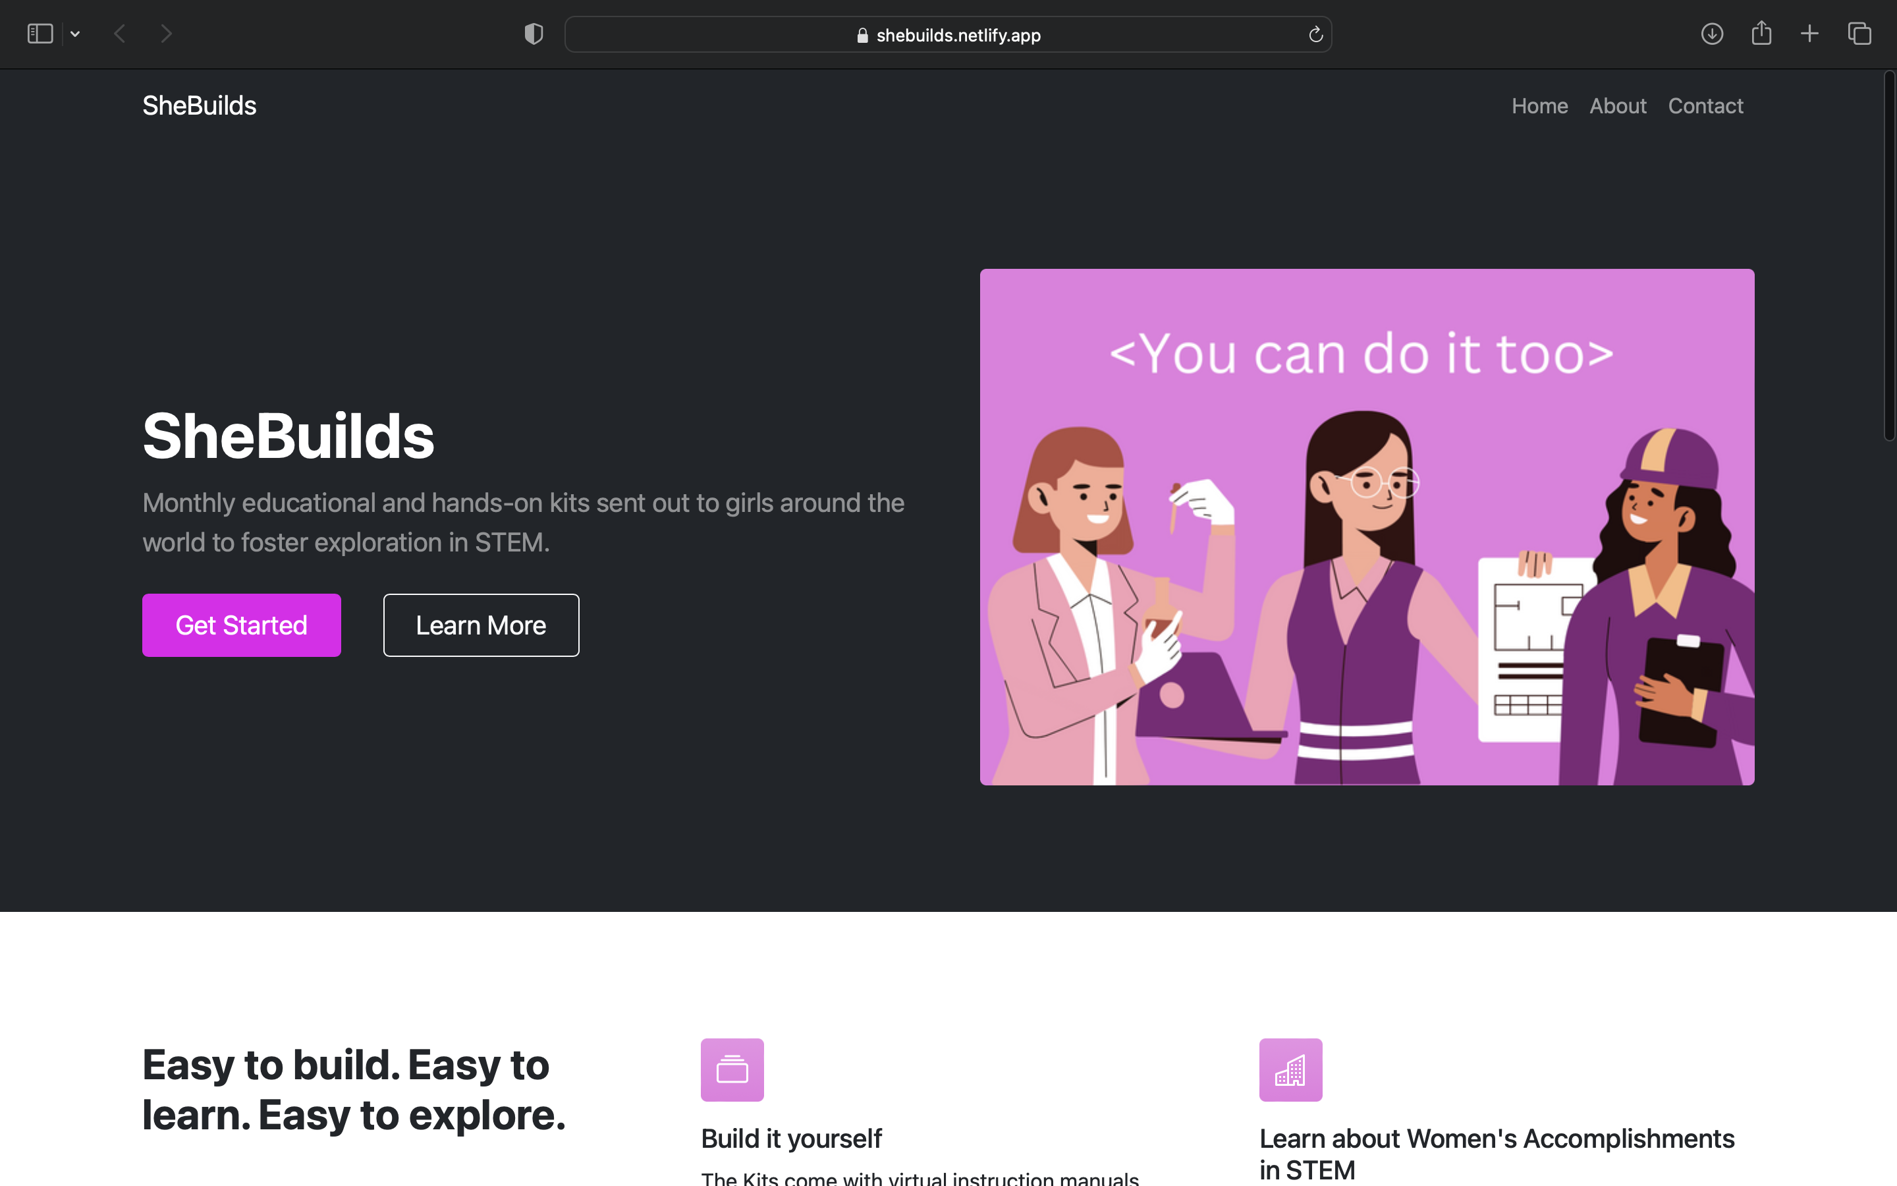The height and width of the screenshot is (1186, 1897).
Task: Open the Safari downloads icon
Action: coord(1711,34)
